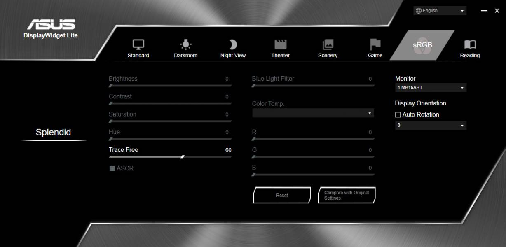506x247 pixels.
Task: Select the Reading mode label
Action: click(x=470, y=56)
